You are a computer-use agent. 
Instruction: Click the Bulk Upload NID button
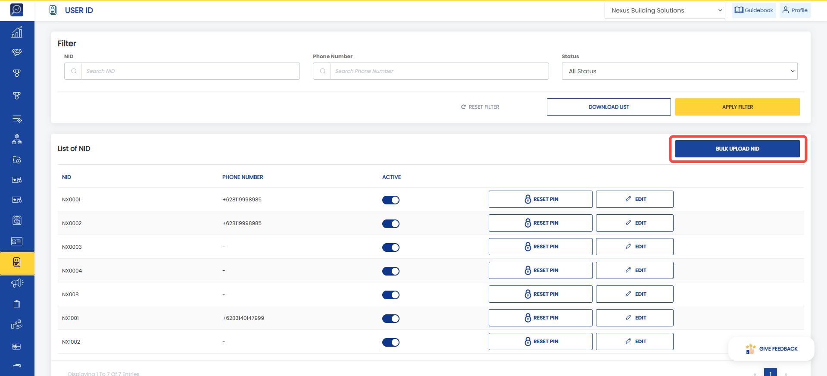pyautogui.click(x=737, y=149)
